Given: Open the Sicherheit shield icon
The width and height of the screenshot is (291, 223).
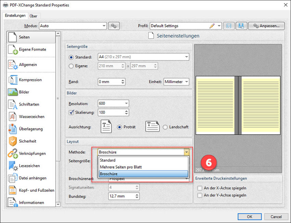Looking at the screenshot, I should (x=13, y=141).
